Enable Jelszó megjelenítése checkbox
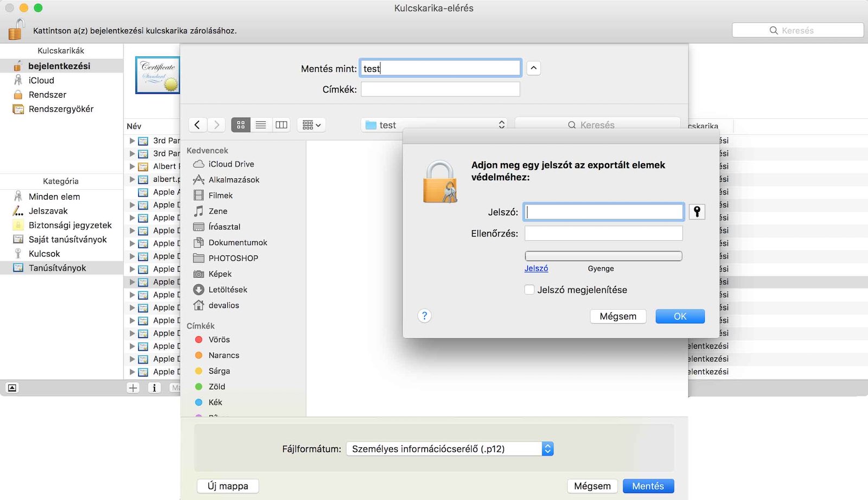The height and width of the screenshot is (500, 868). (x=529, y=290)
